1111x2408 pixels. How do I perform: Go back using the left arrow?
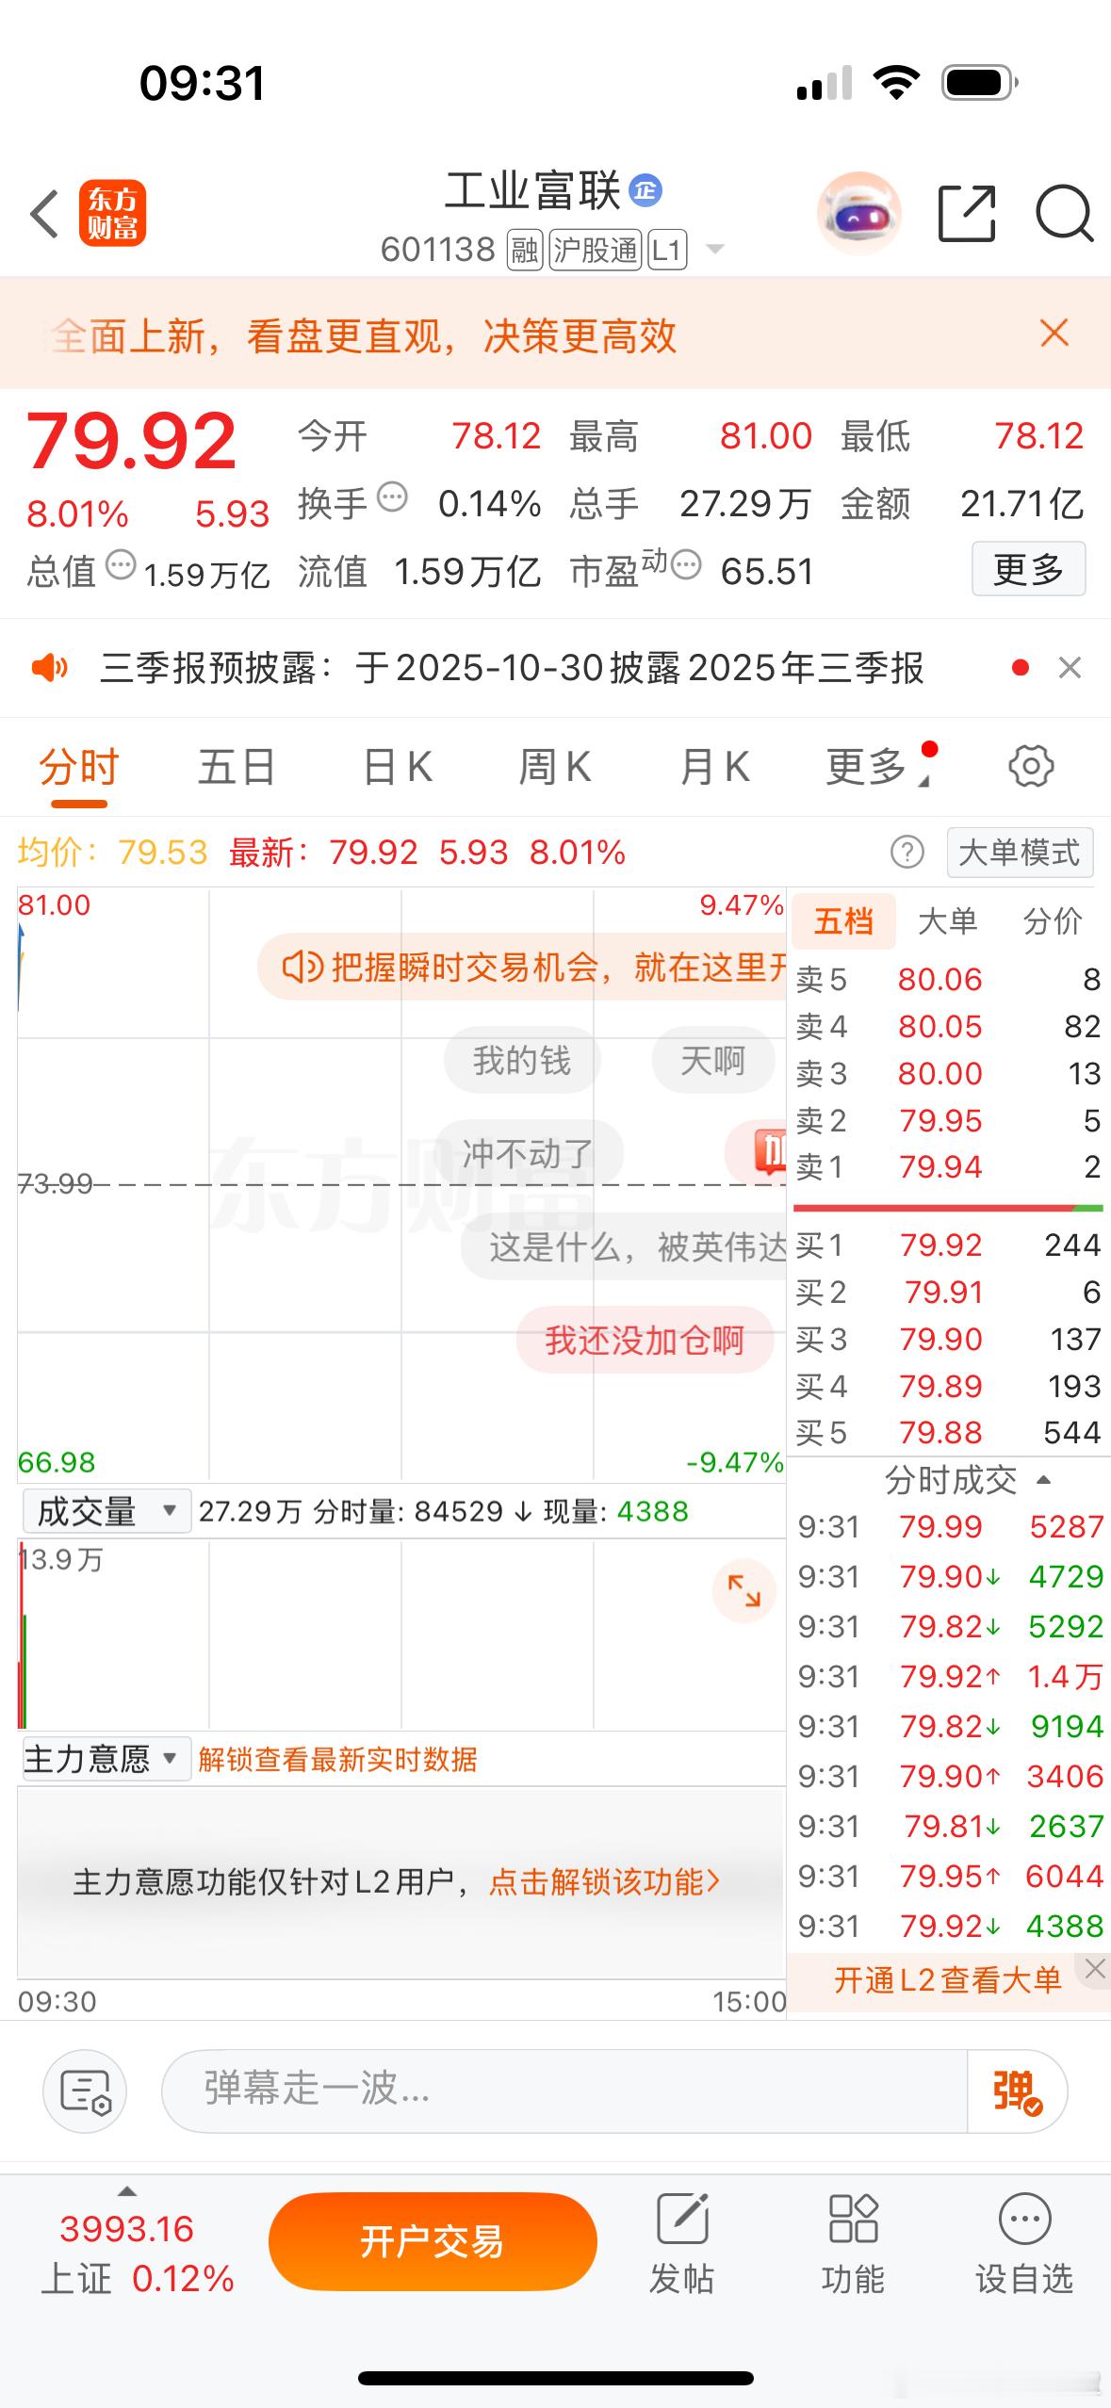[x=44, y=214]
